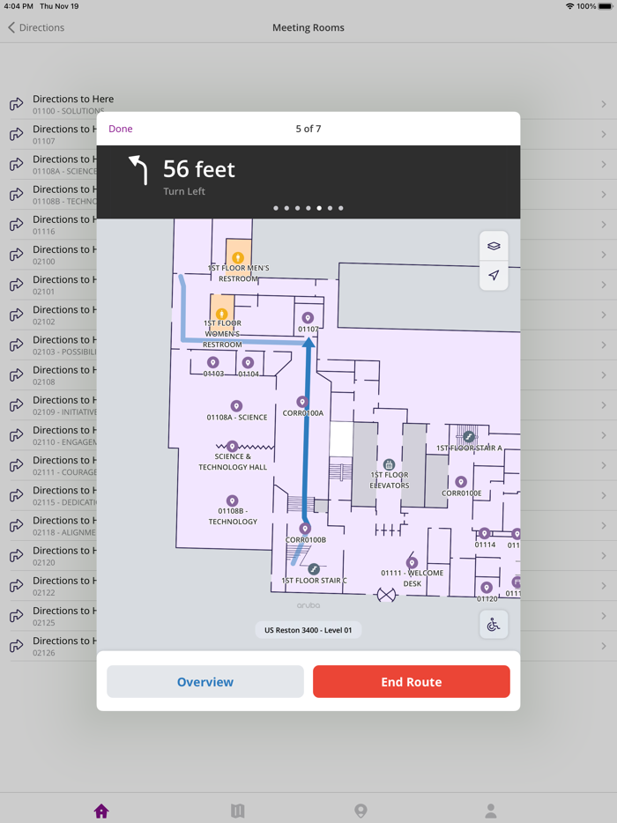Open the Map icon in bottom navigation
This screenshot has width=617, height=823.
pos(238,811)
